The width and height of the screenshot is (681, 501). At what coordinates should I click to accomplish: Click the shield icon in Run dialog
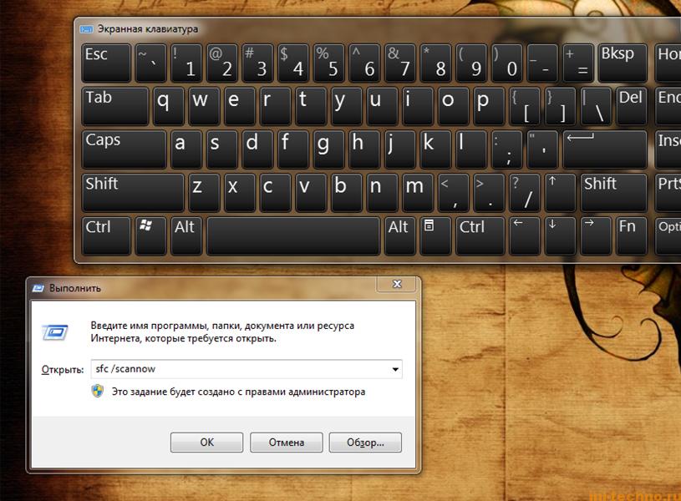[98, 391]
